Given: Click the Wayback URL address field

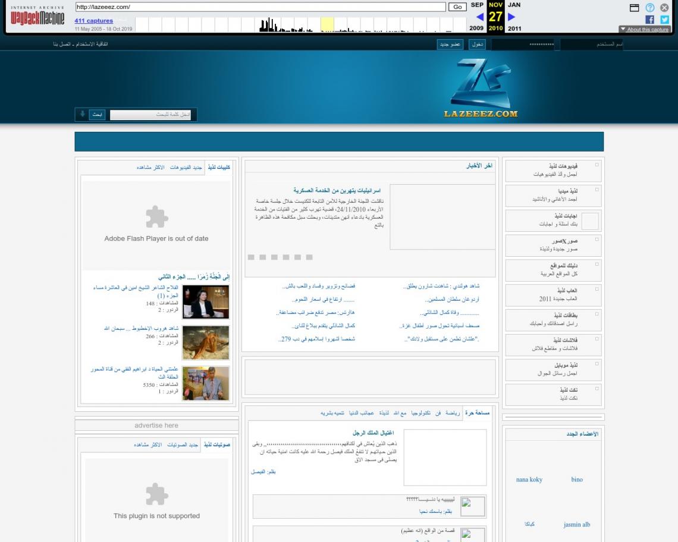Looking at the screenshot, I should (x=260, y=7).
